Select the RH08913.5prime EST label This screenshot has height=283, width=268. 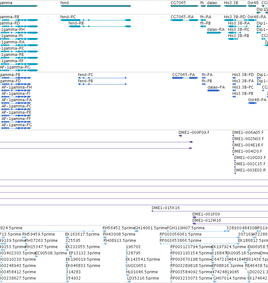pyautogui.click(x=120, y=240)
